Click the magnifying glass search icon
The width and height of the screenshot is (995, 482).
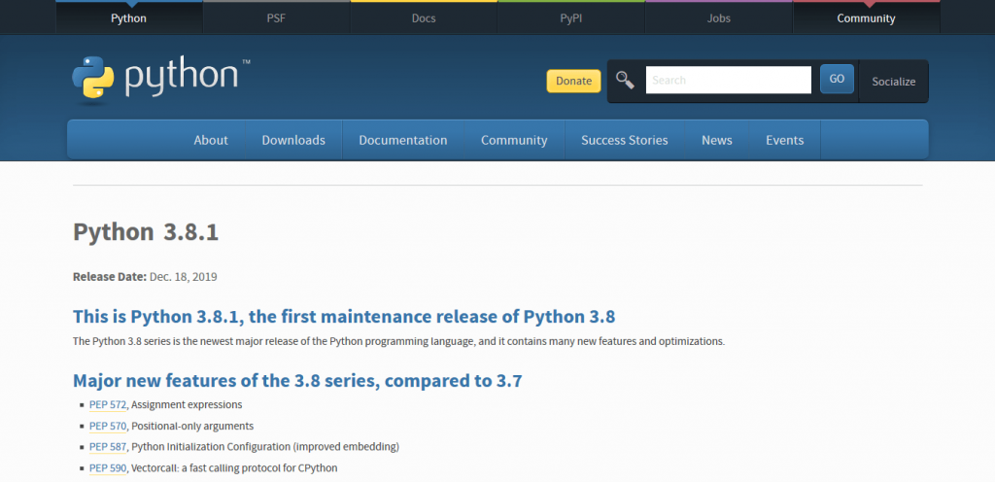(625, 81)
